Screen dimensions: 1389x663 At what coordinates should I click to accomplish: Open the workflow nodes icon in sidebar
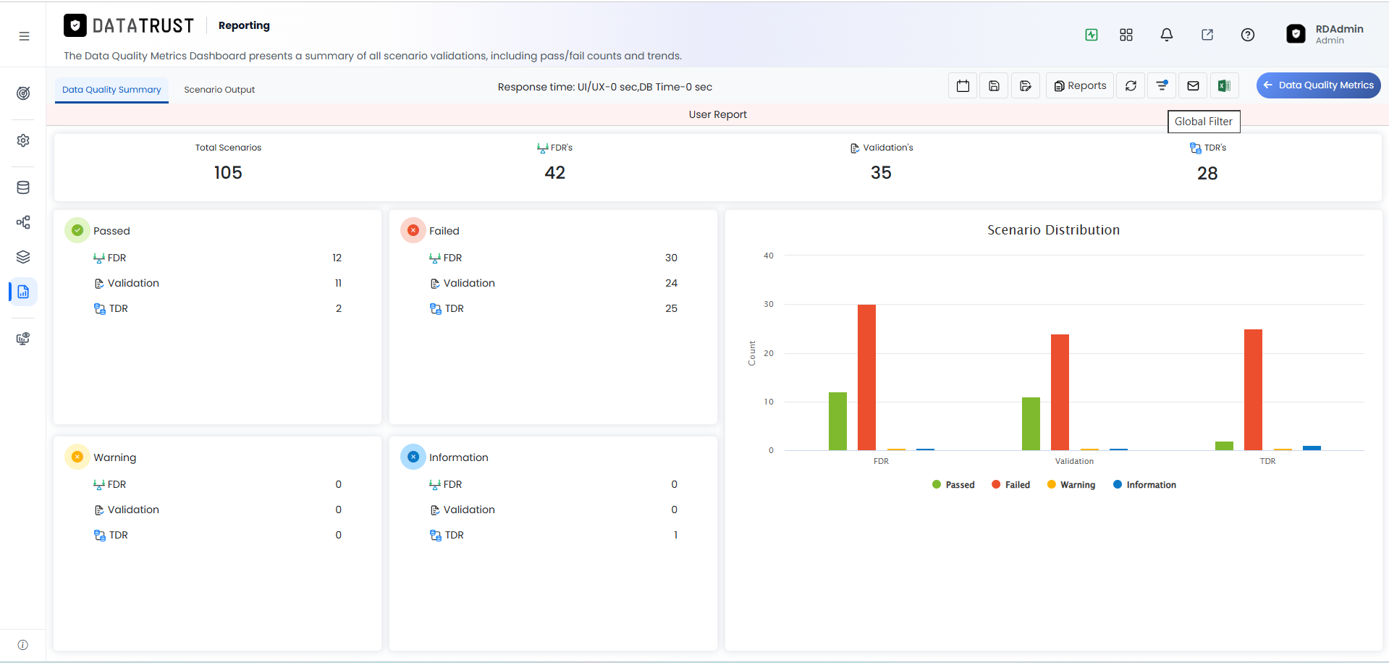[23, 222]
